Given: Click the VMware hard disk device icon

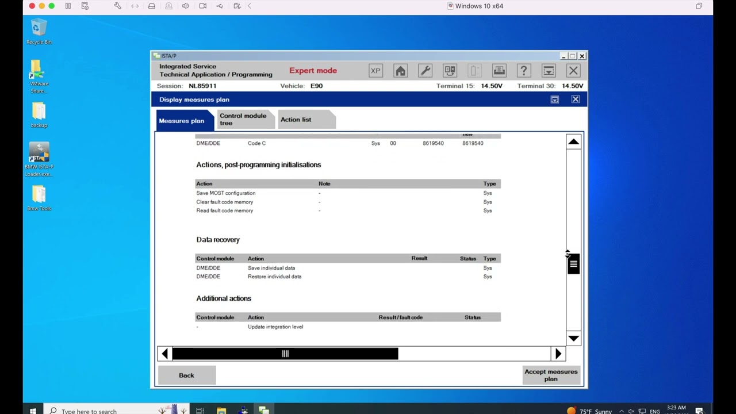Looking at the screenshot, I should coord(152,6).
